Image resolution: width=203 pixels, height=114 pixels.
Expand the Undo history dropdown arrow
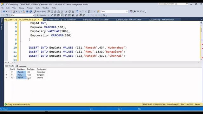[80, 11]
